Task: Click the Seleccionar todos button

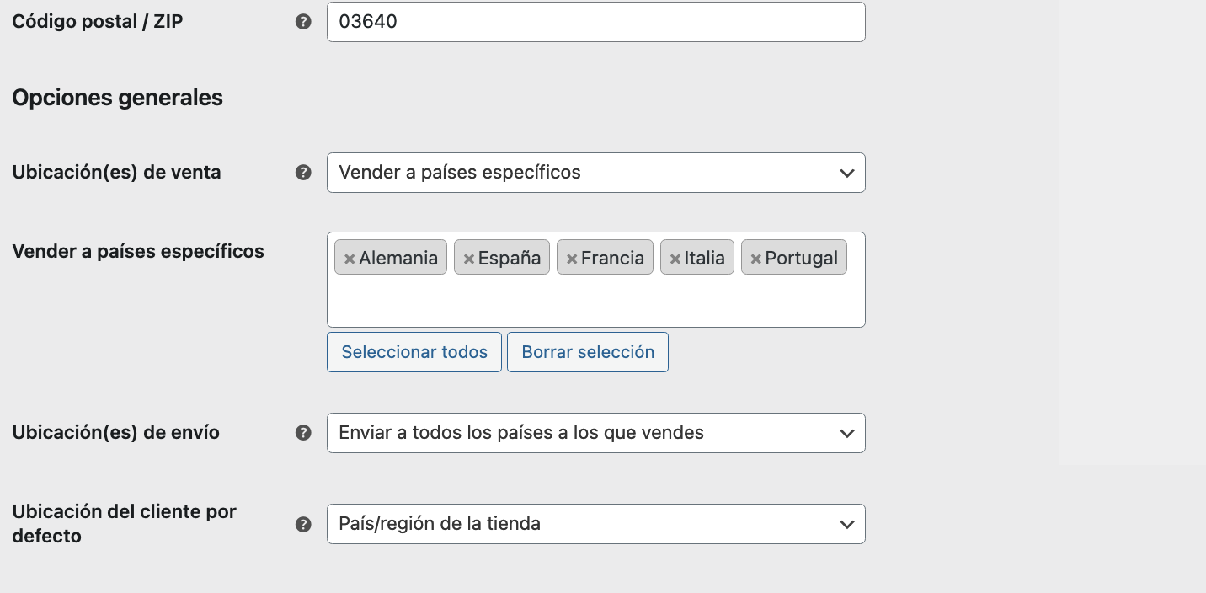Action: coord(414,352)
